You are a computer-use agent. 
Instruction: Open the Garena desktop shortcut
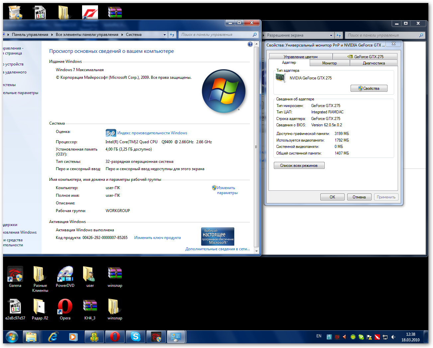[x=15, y=277]
